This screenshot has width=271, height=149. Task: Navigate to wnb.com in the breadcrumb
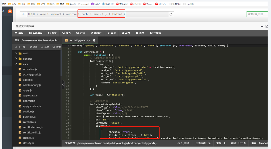point(71,14)
